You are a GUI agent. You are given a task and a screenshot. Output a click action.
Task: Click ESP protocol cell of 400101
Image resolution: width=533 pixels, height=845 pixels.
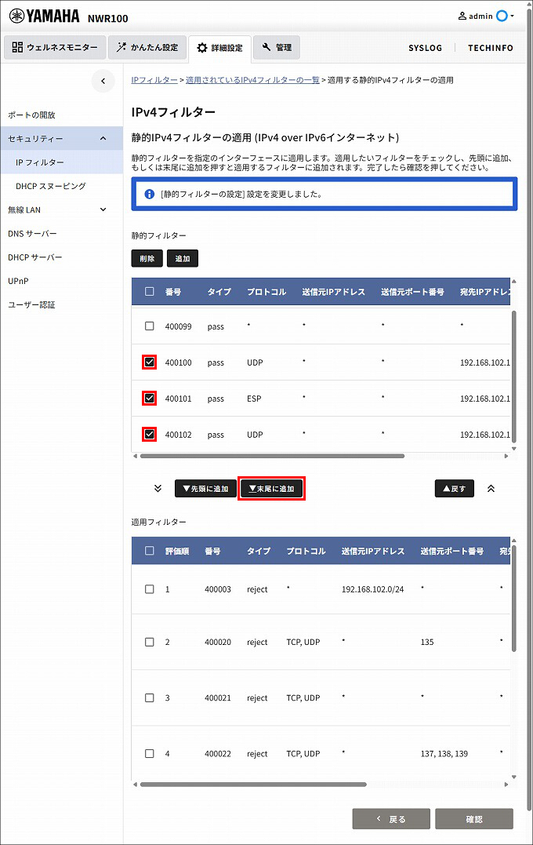[x=254, y=399]
